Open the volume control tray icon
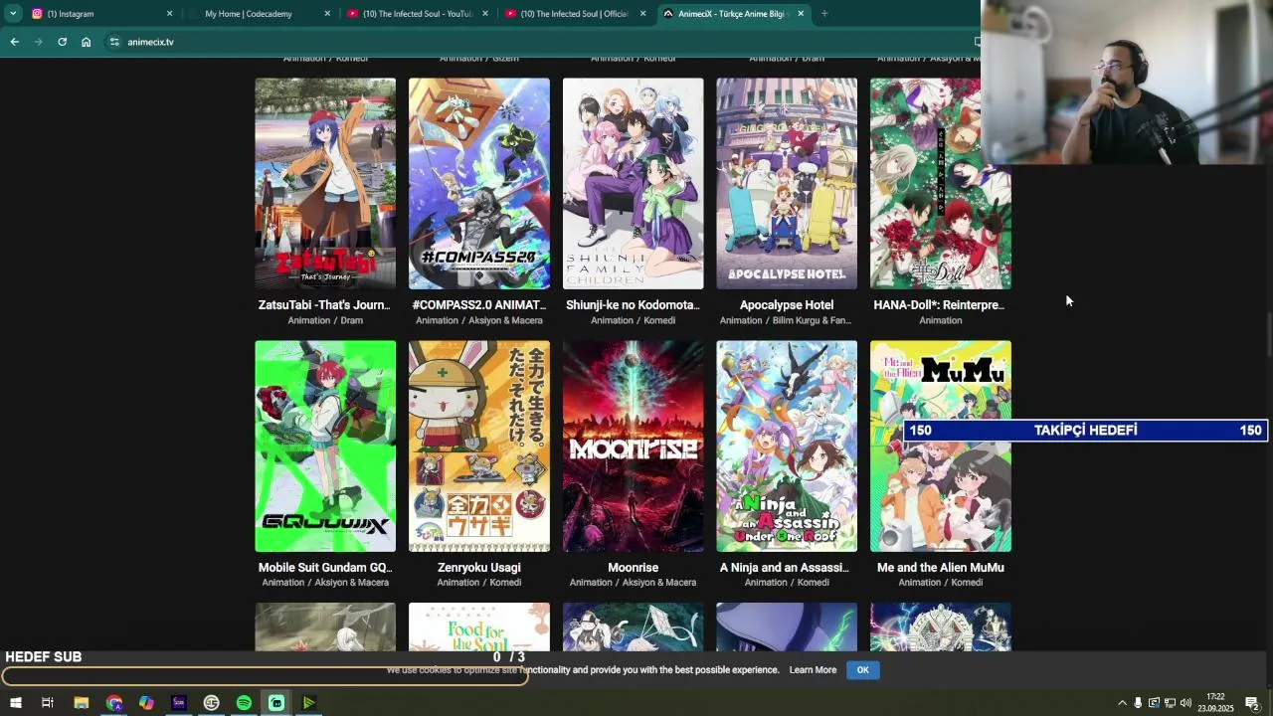 (1185, 703)
